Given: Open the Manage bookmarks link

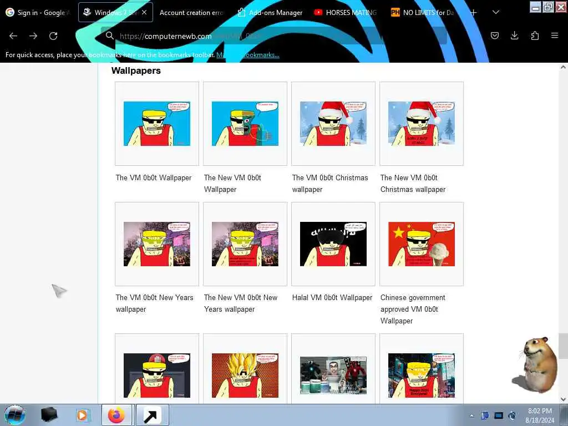Looking at the screenshot, I should coord(248,55).
